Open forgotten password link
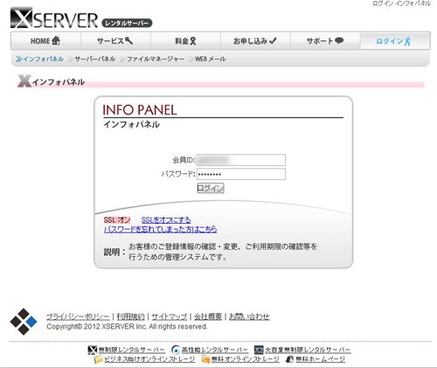Viewport: 437px width, 368px height. 160,229
